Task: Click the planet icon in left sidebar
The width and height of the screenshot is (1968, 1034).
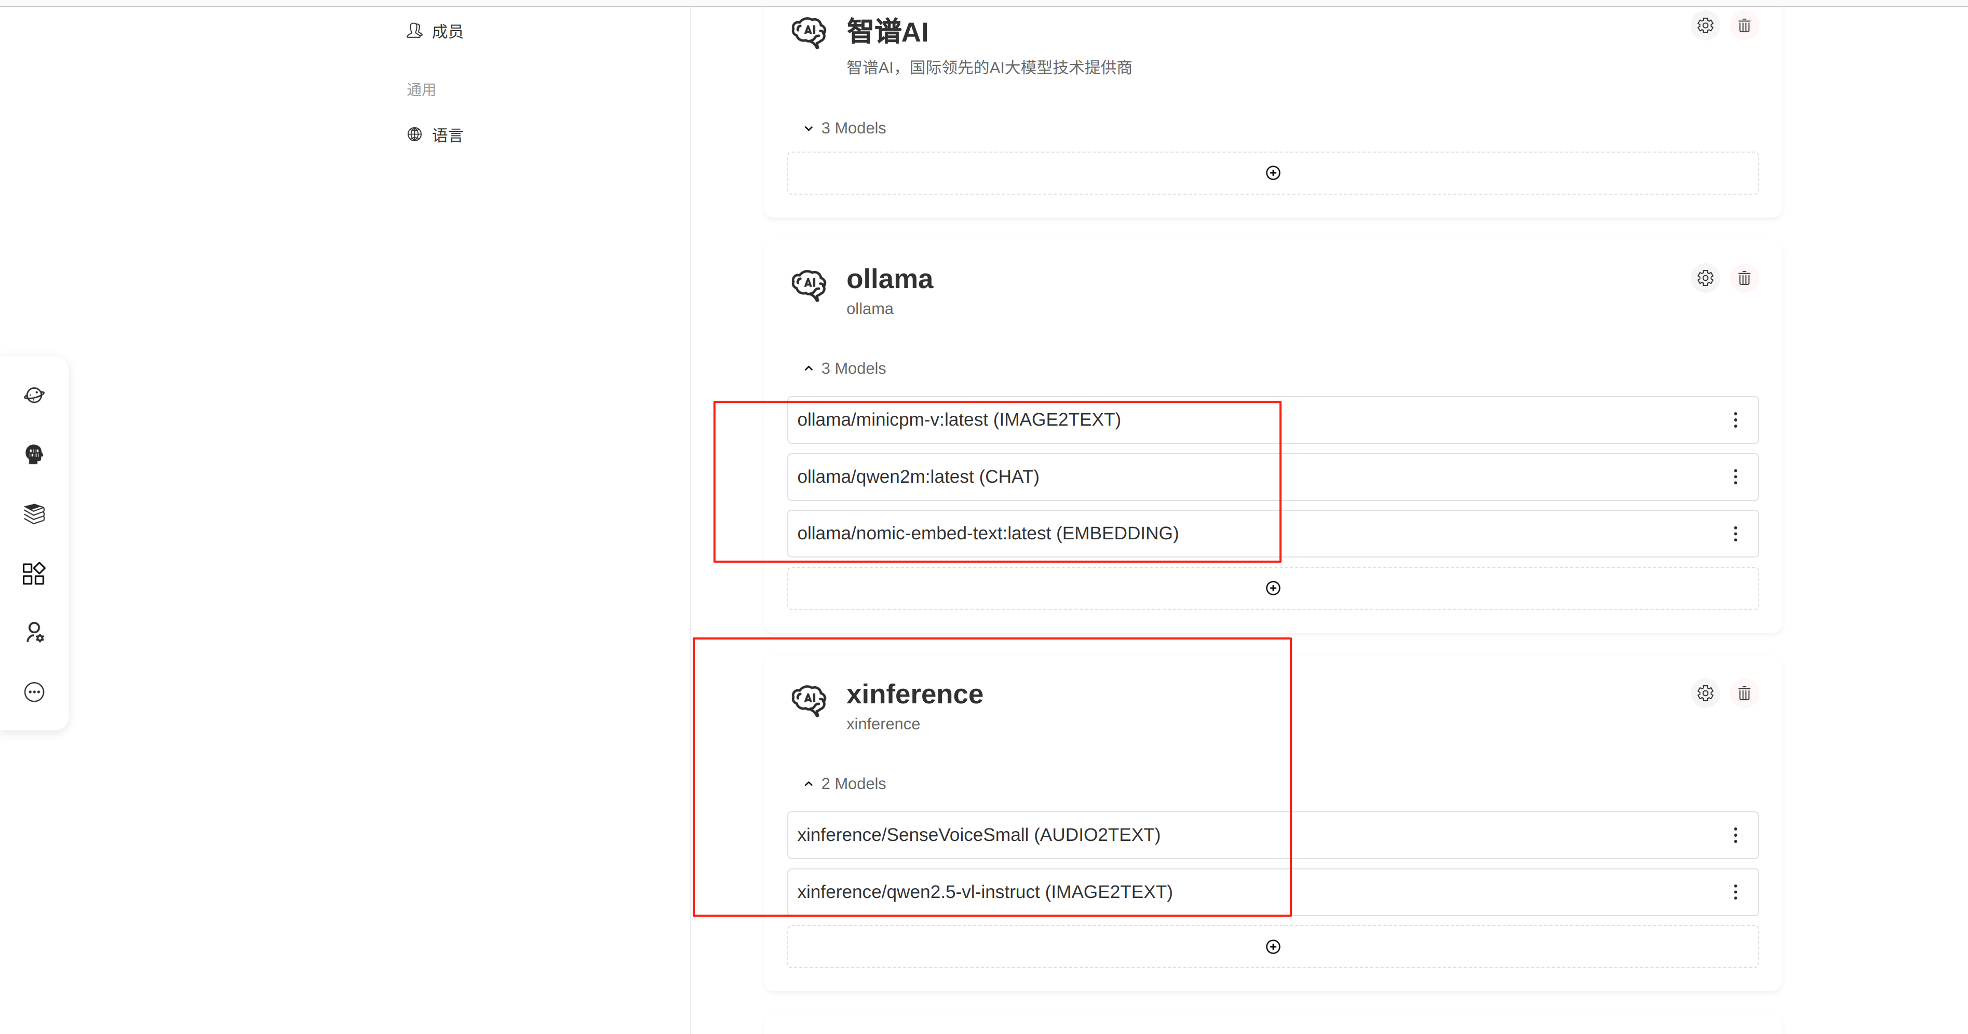Action: [x=34, y=395]
